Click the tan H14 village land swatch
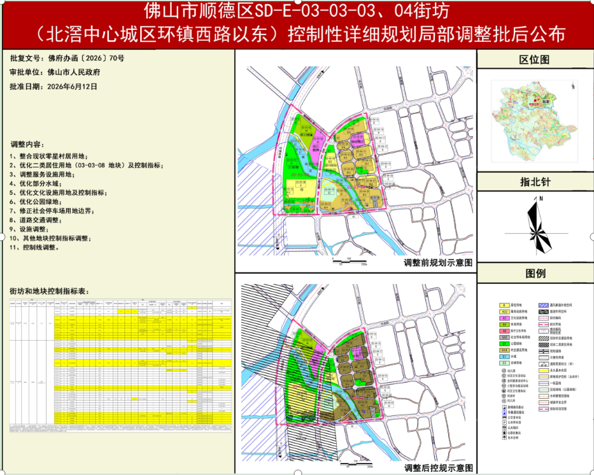The height and width of the screenshot is (475, 594). click(x=505, y=350)
